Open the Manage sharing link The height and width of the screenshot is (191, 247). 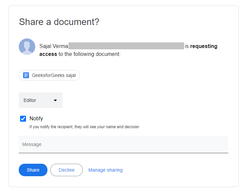click(x=105, y=170)
